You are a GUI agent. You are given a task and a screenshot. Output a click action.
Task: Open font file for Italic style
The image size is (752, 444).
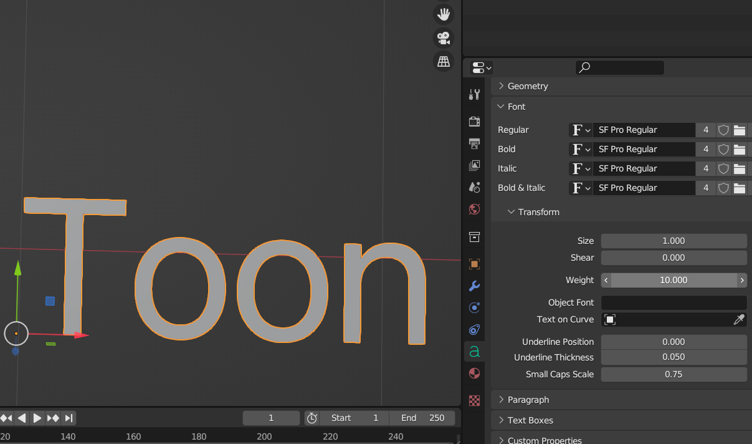coord(740,168)
